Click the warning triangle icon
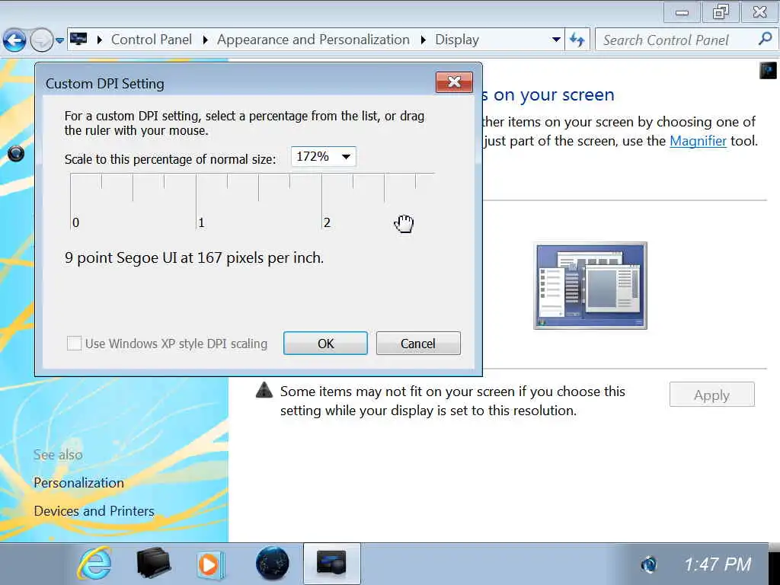Viewport: 780px width, 585px height. (264, 389)
